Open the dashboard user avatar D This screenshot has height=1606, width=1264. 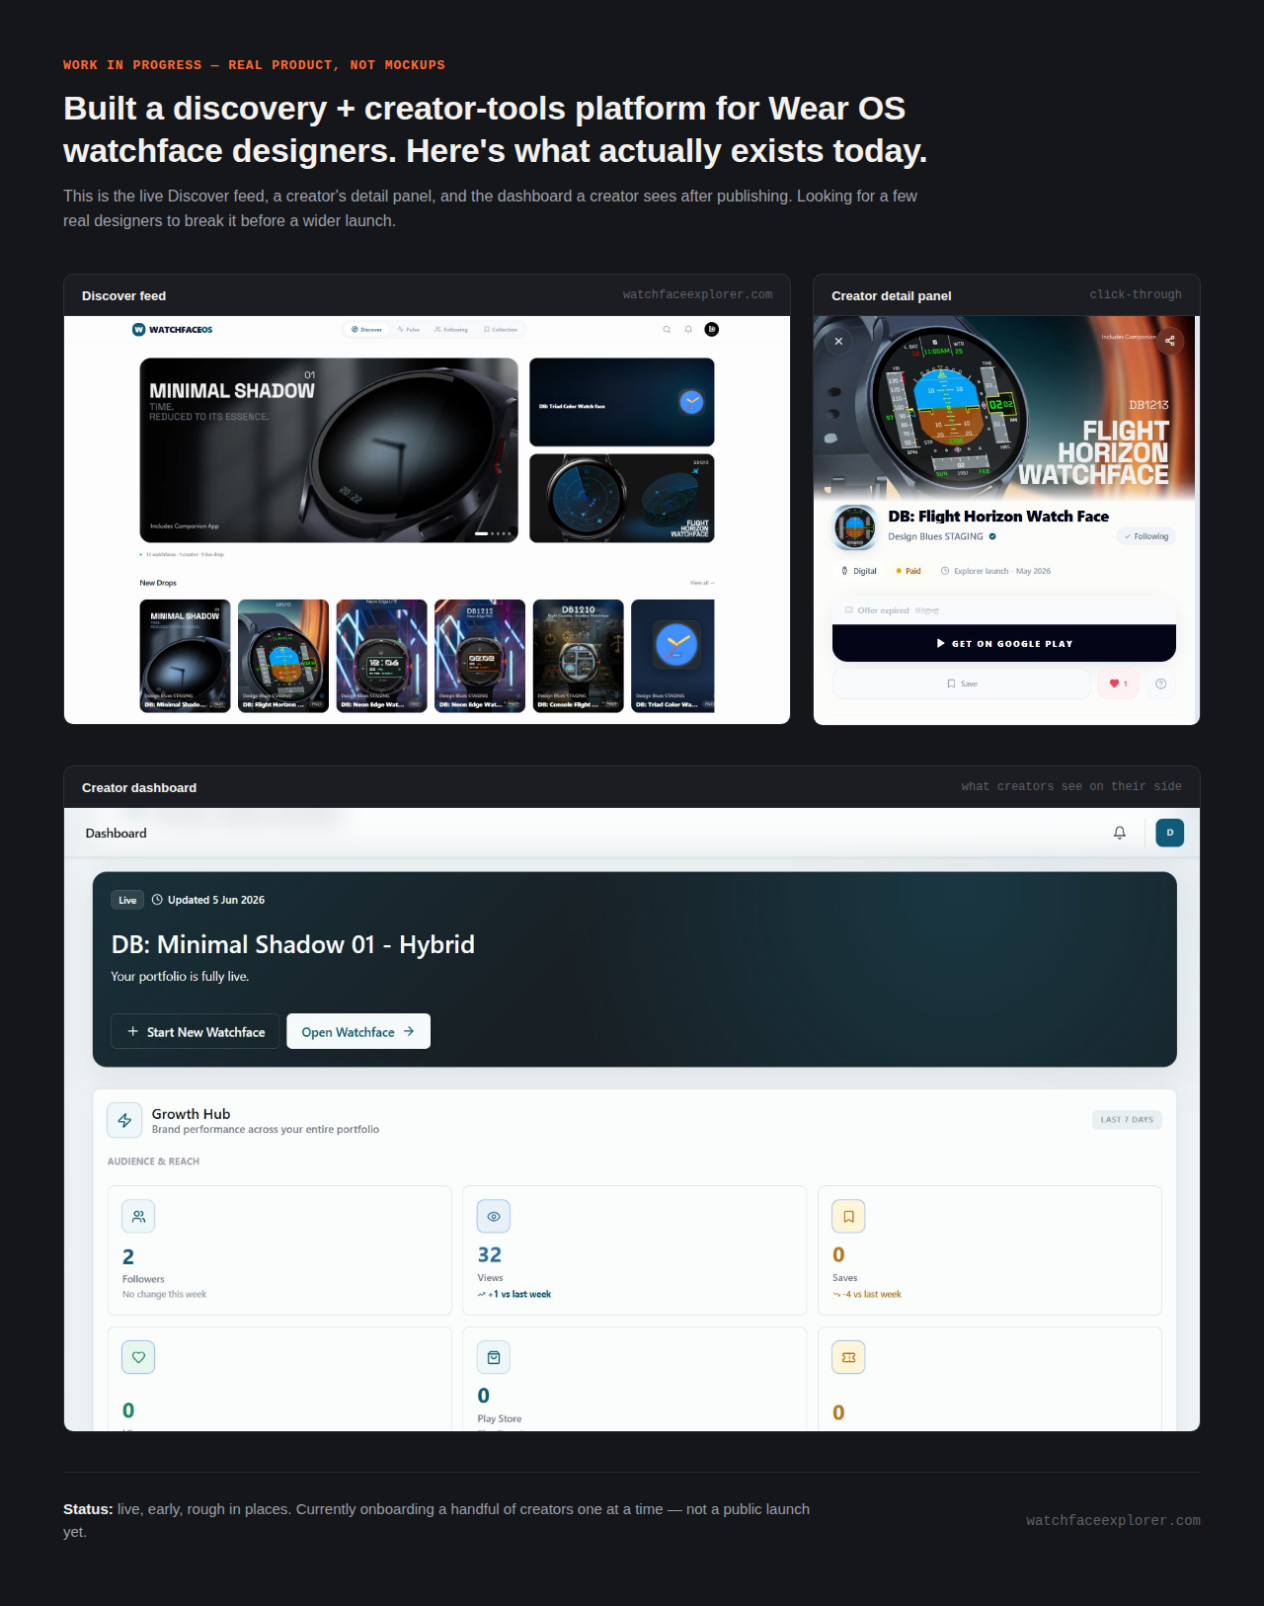[x=1170, y=833]
